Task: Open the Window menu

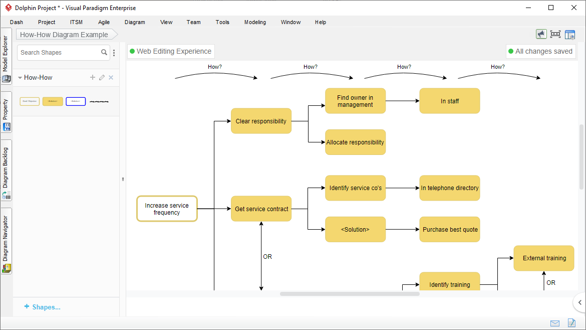Action: (x=291, y=22)
